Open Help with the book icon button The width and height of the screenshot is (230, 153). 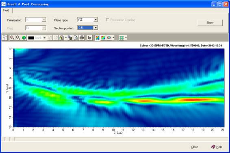[x=217, y=147]
